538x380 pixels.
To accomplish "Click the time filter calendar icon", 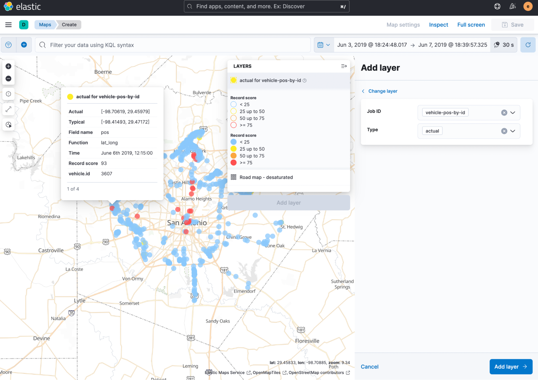I will click(320, 45).
